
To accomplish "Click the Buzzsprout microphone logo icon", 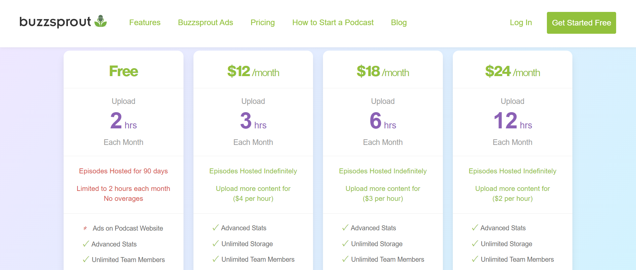I will click(100, 21).
